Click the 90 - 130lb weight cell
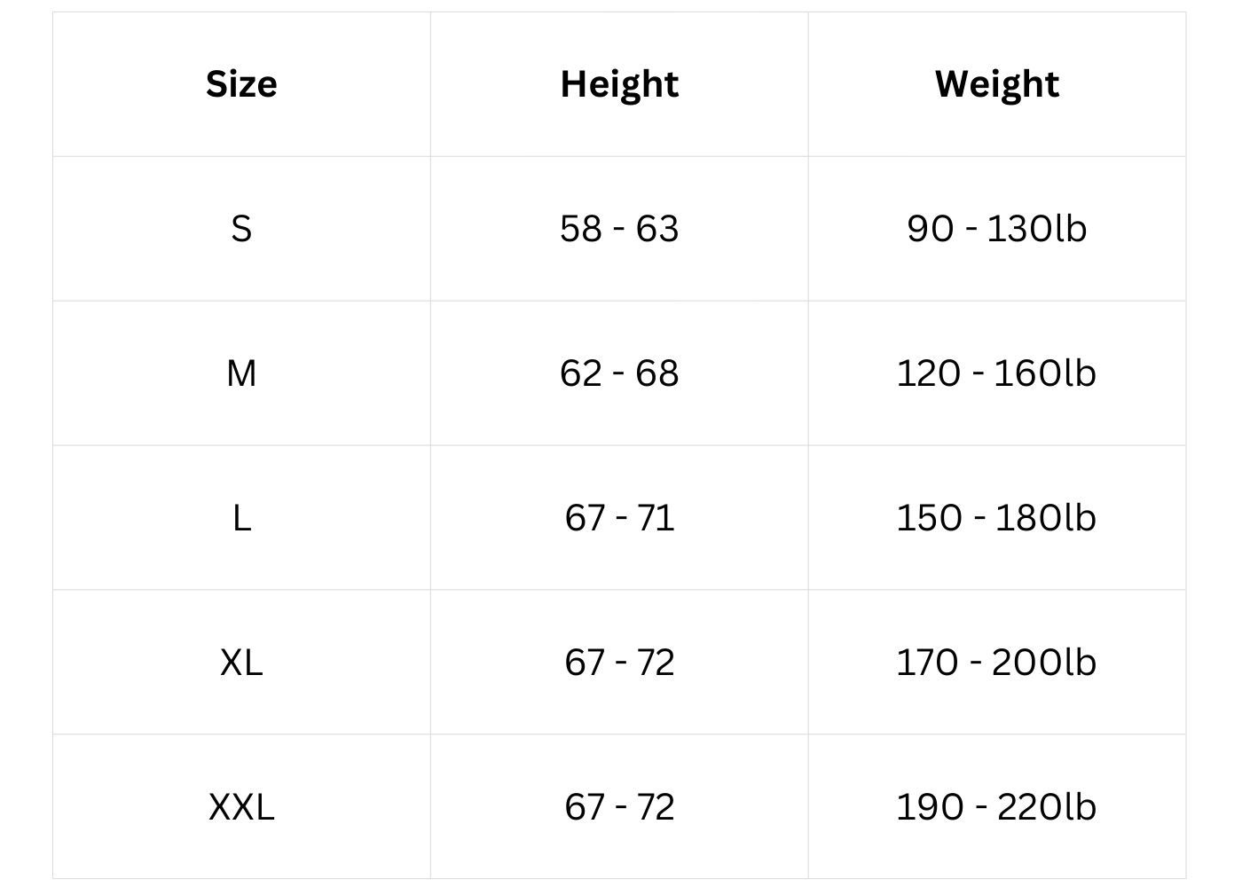This screenshot has height=887, width=1242. click(996, 229)
